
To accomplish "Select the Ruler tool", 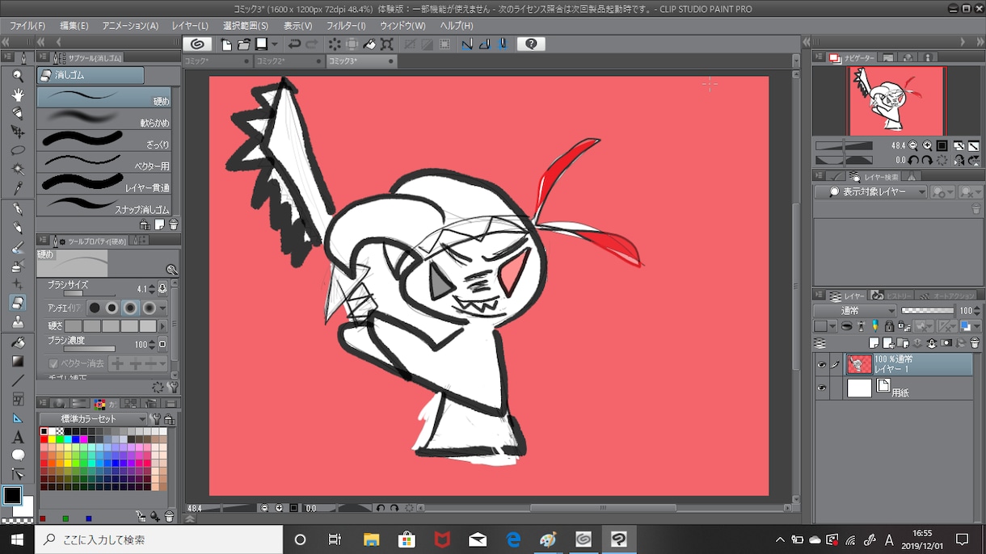I will [x=18, y=418].
